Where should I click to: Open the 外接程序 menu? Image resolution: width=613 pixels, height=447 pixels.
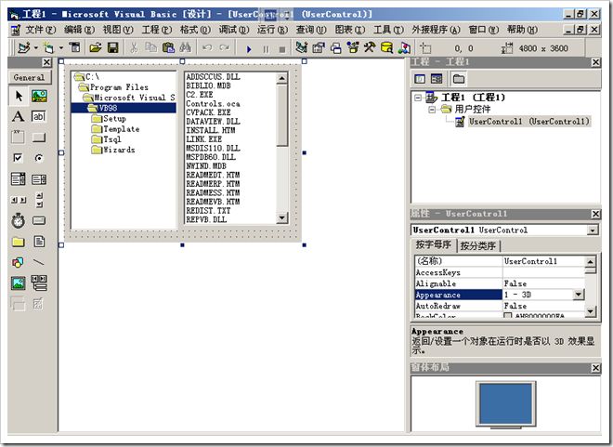point(436,30)
